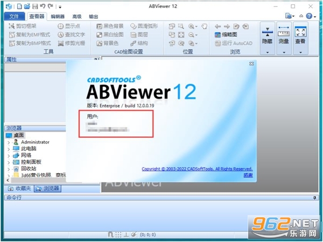The image size is (323, 242).
Task: Switch to the 收藏夹 panel tab
Action: pyautogui.click(x=19, y=188)
